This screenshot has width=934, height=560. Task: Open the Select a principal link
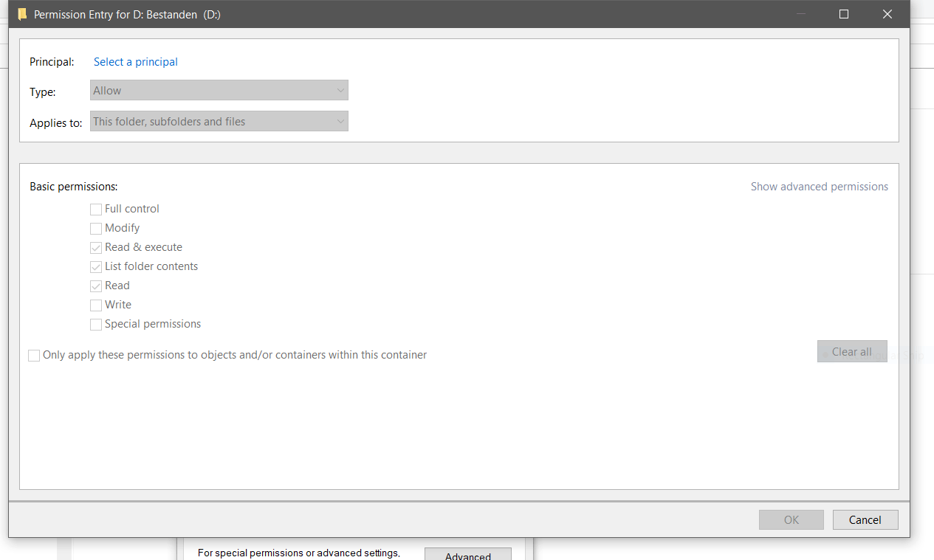coord(135,62)
